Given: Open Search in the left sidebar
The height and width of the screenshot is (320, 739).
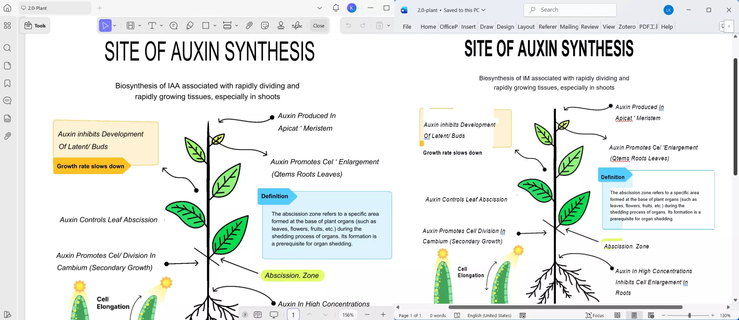Looking at the screenshot, I should point(7,48).
